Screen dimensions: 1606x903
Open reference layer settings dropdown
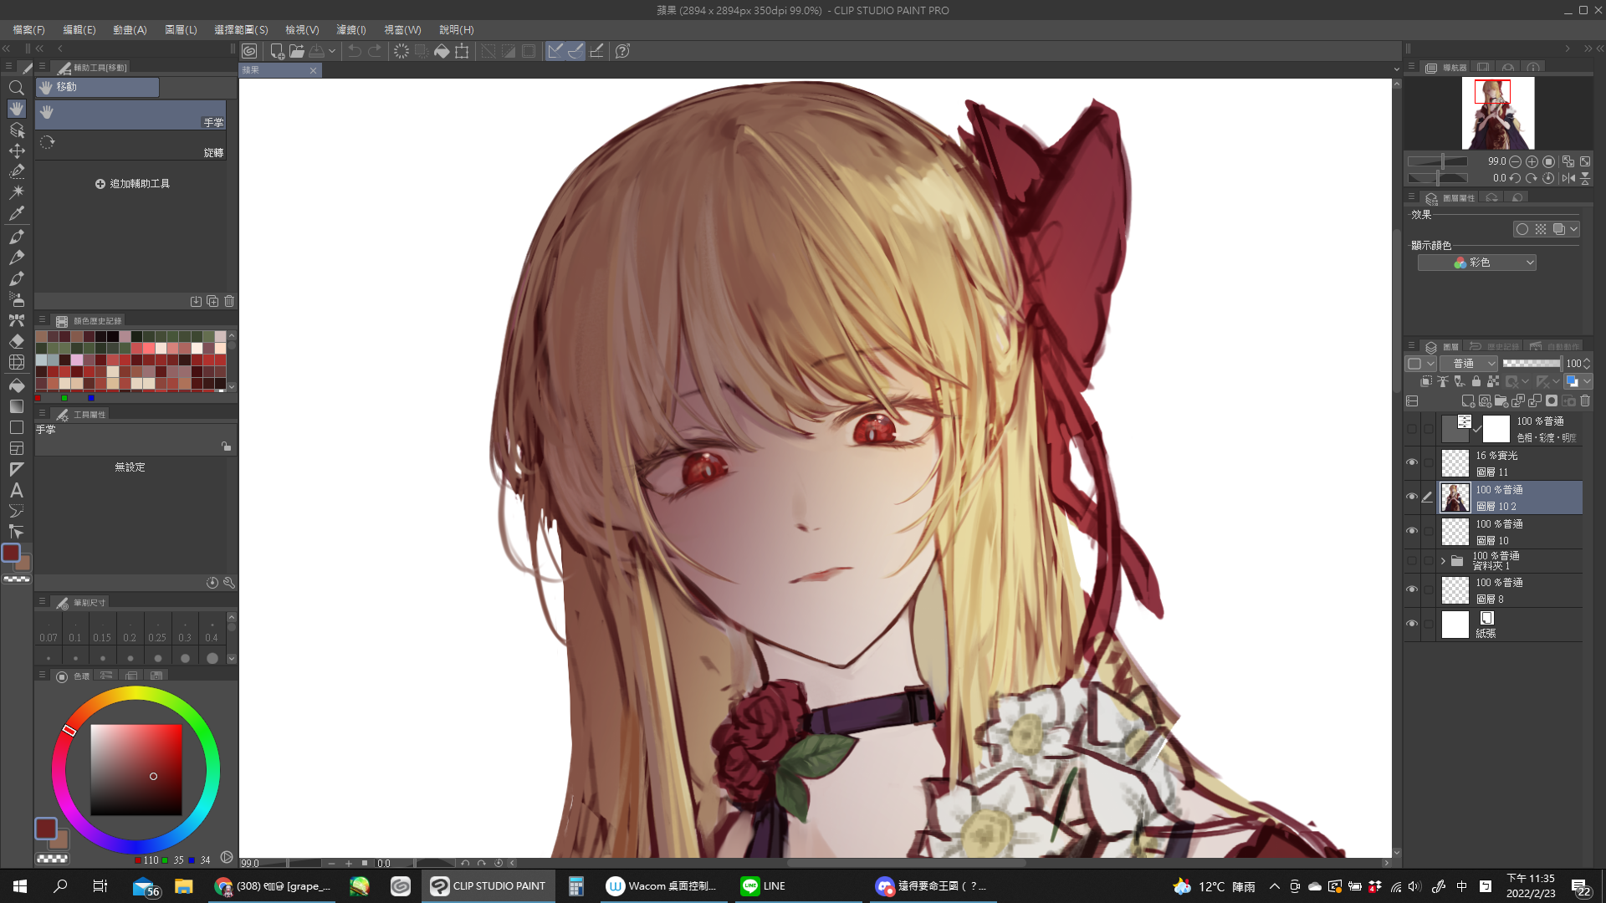coord(1526,381)
